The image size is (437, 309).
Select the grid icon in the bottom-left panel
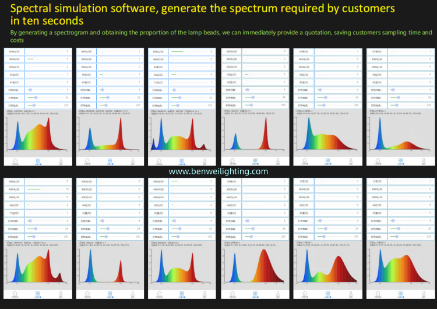click(38, 292)
